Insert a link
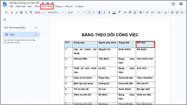 pyautogui.click(x=125, y=12)
